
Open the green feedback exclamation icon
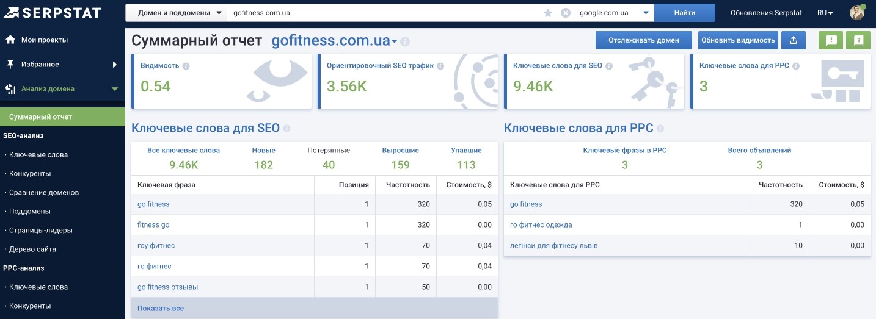(x=831, y=40)
